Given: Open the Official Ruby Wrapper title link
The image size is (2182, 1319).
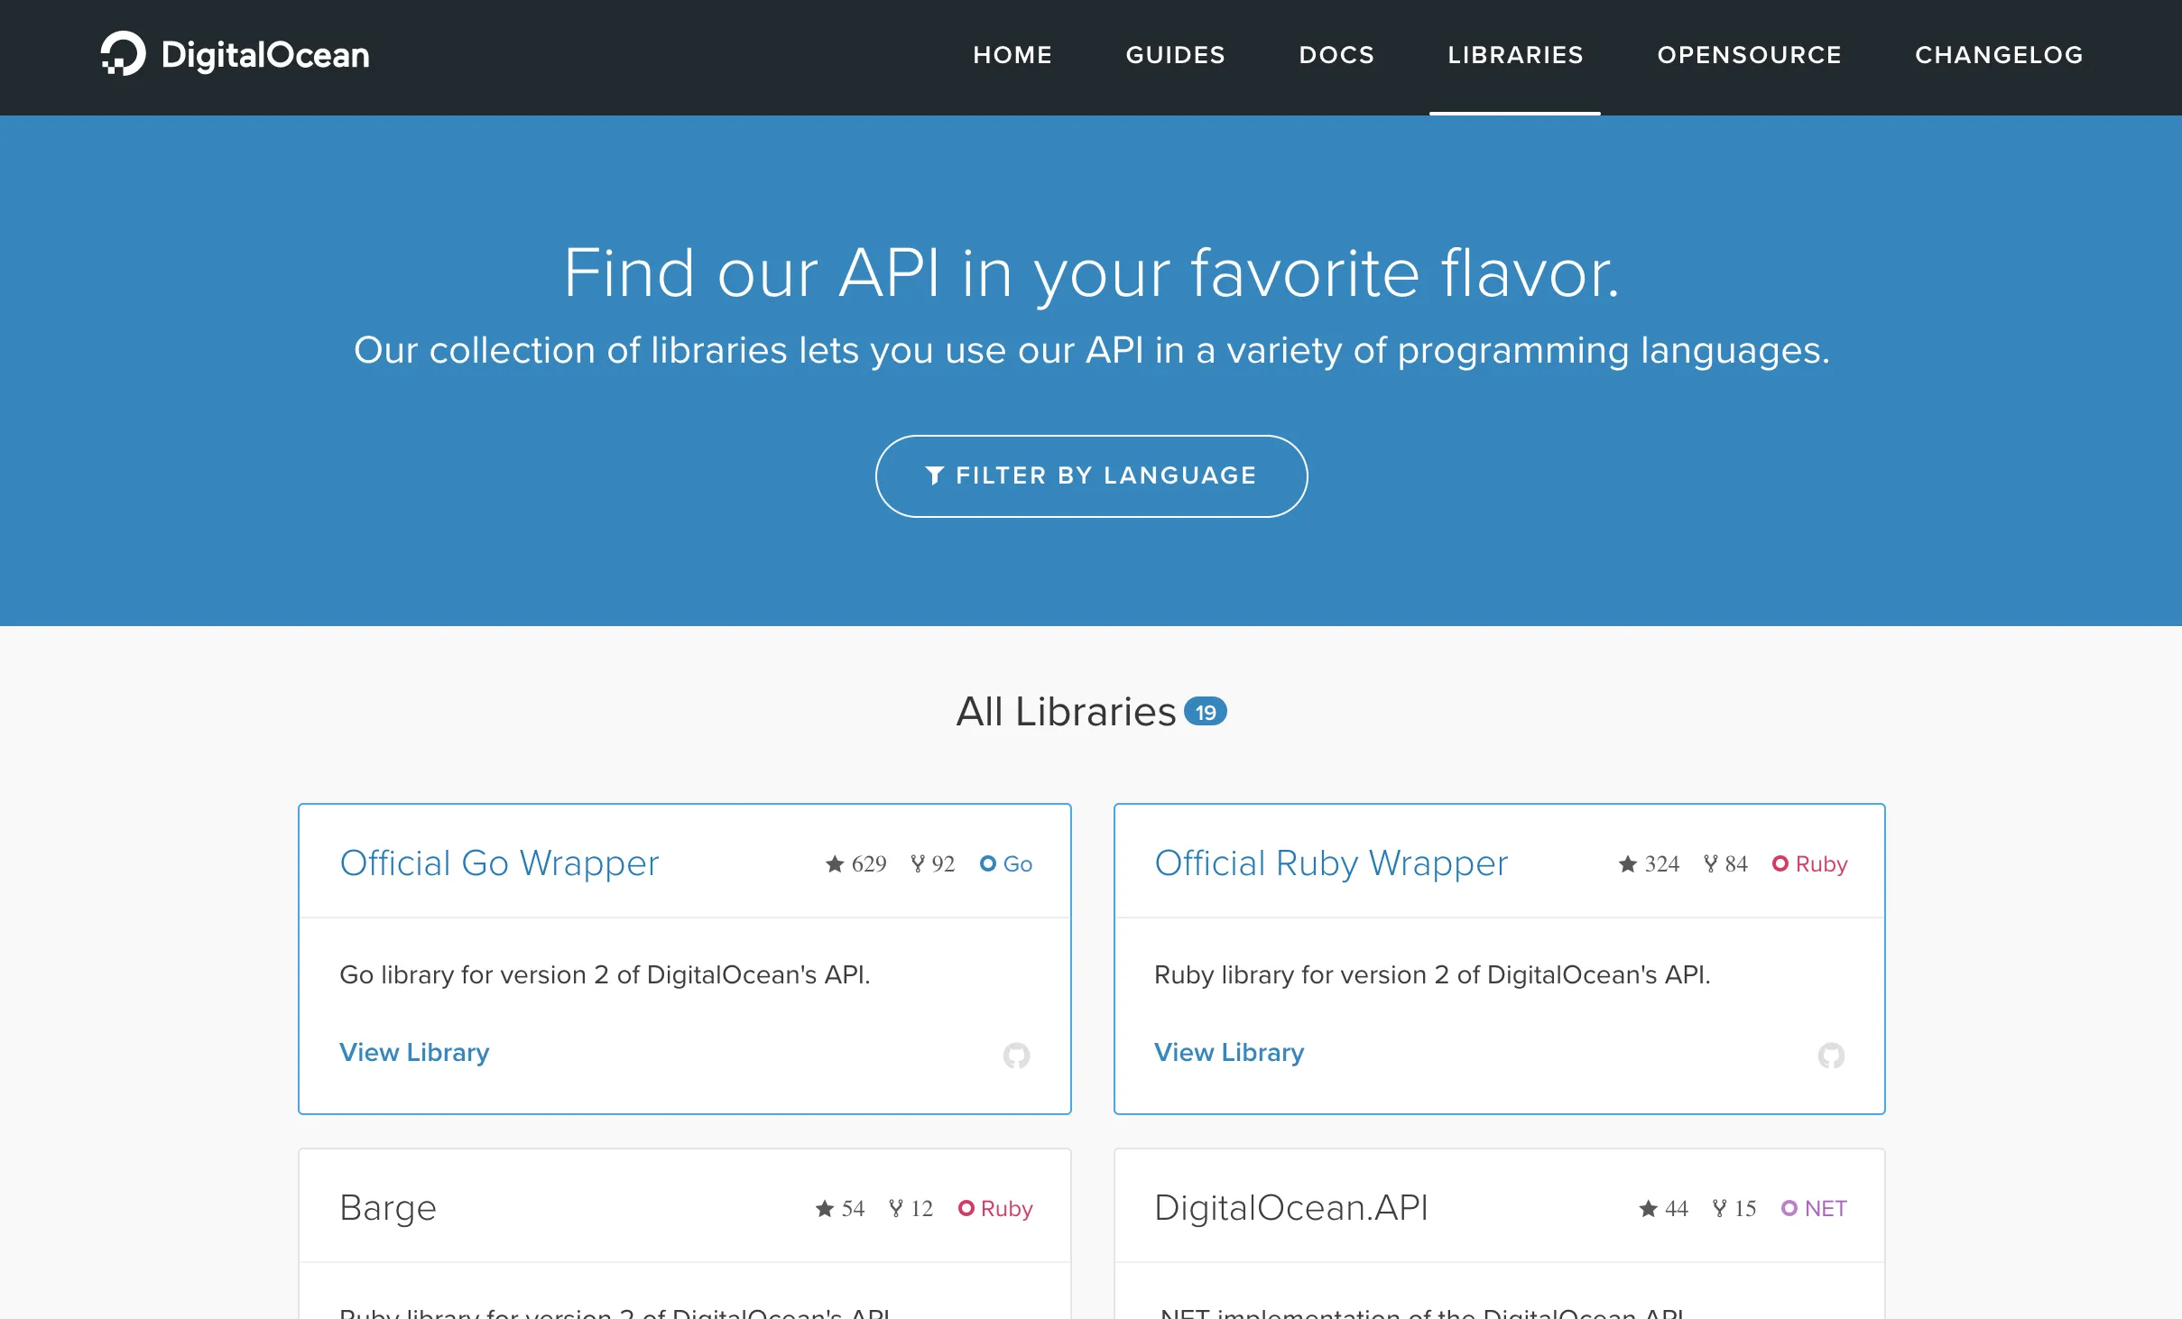Looking at the screenshot, I should coord(1331,863).
